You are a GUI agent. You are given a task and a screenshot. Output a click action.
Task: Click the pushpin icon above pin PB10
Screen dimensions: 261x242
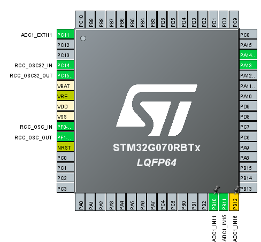pos(217,190)
